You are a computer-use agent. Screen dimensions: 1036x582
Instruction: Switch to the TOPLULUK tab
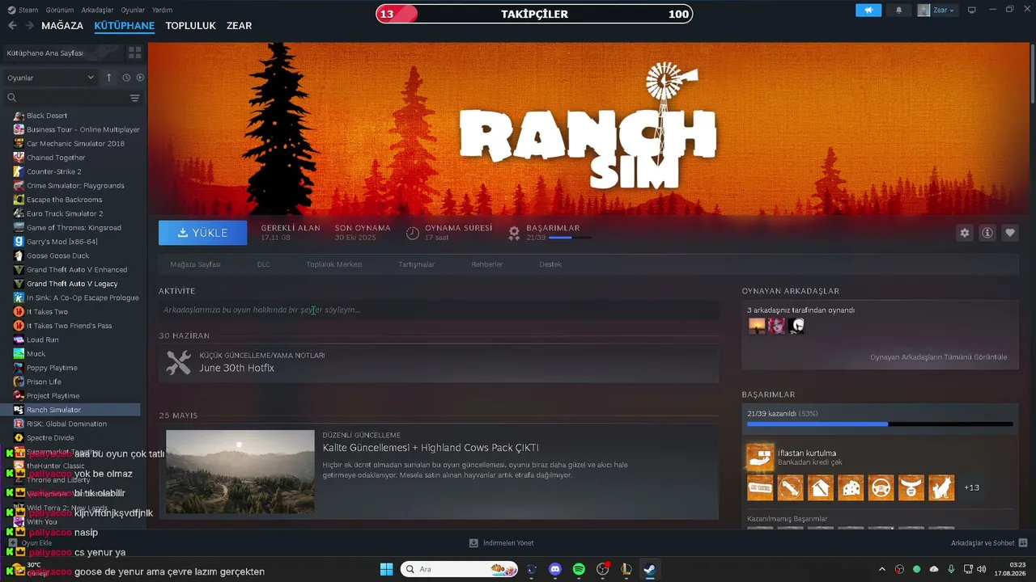coord(190,26)
